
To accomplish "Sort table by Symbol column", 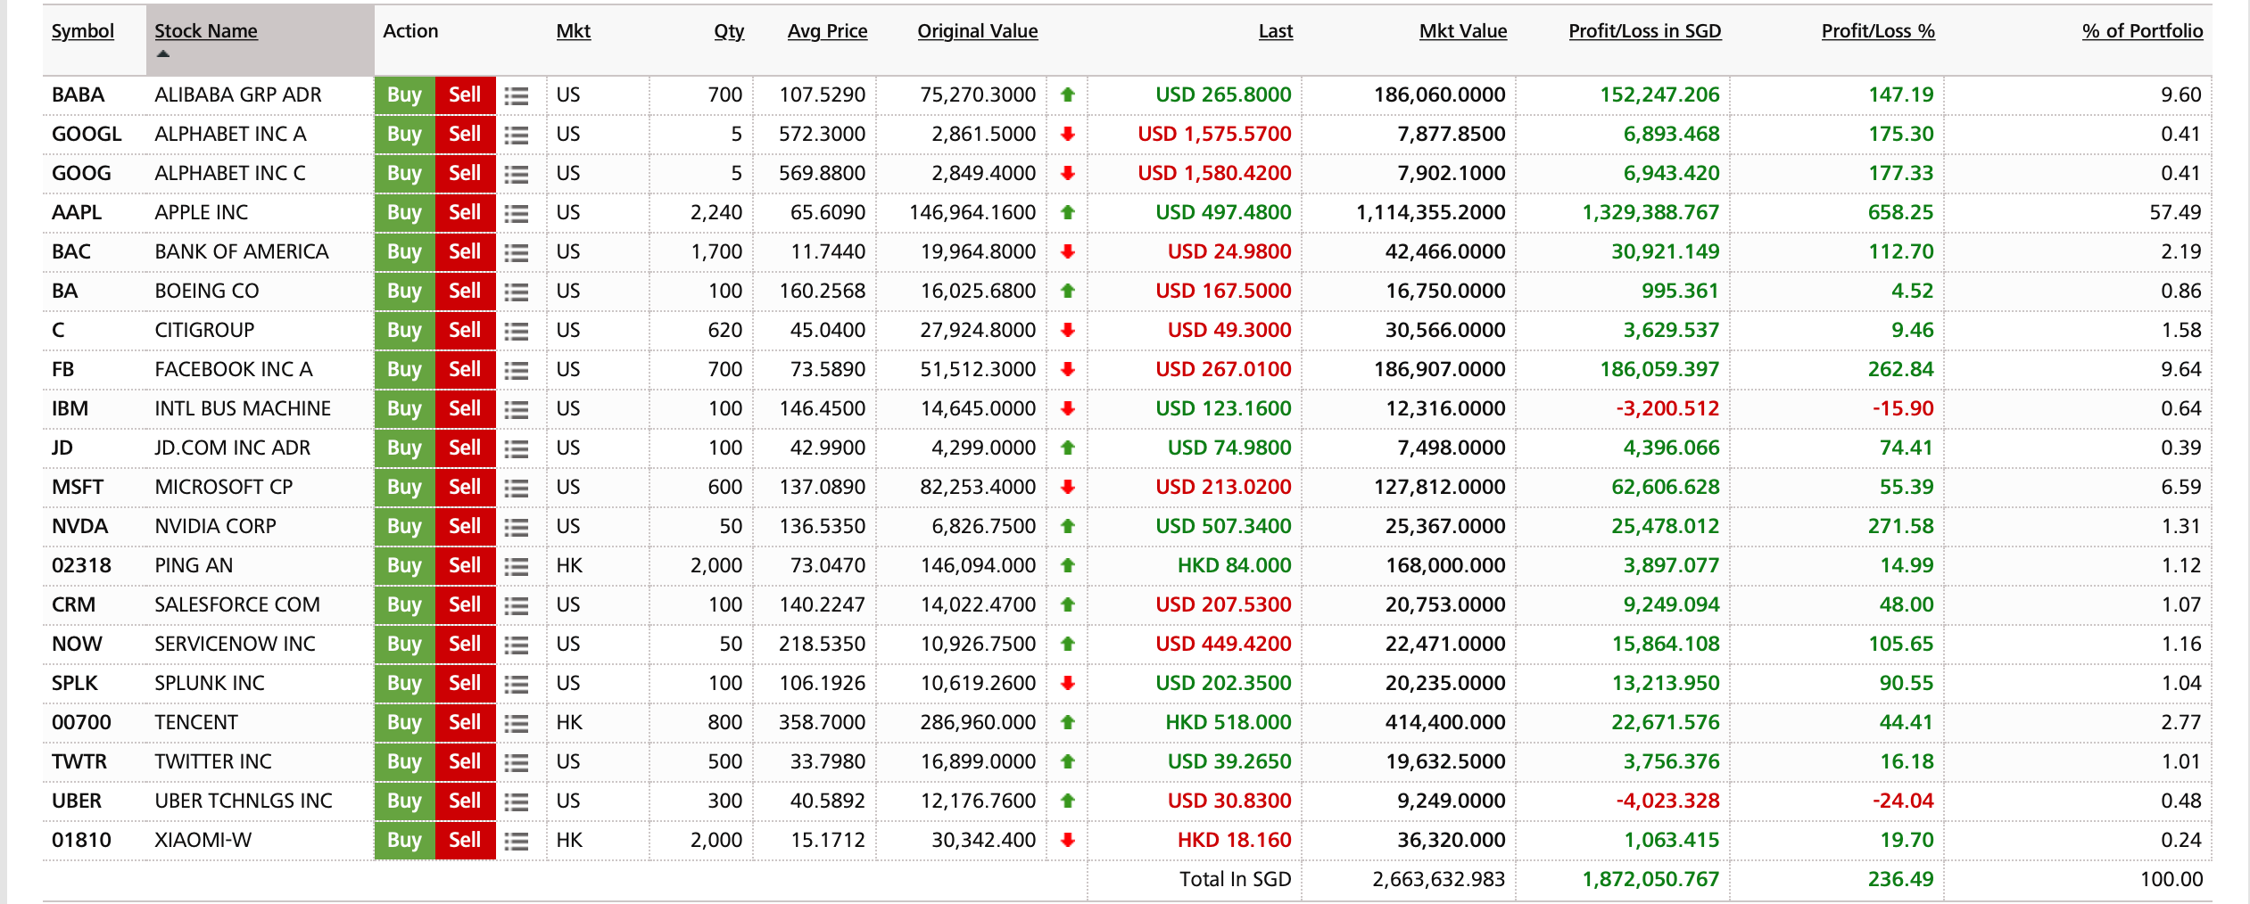I will [83, 31].
